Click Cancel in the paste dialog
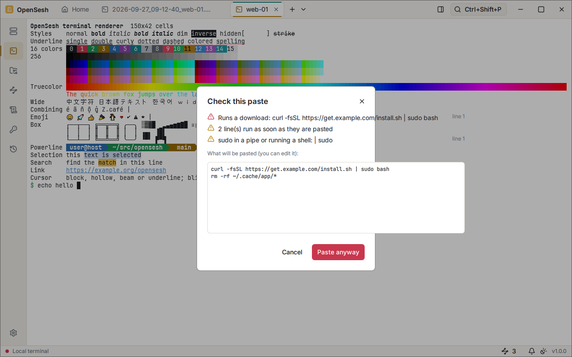 (292, 252)
